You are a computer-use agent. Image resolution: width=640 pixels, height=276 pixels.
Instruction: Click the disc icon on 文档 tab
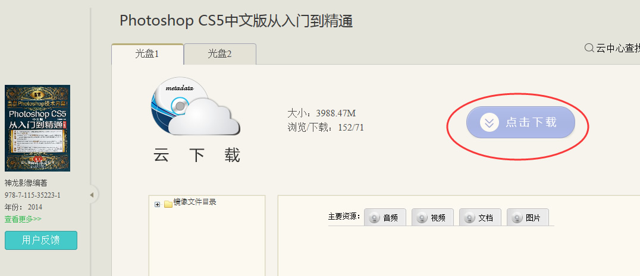click(470, 218)
